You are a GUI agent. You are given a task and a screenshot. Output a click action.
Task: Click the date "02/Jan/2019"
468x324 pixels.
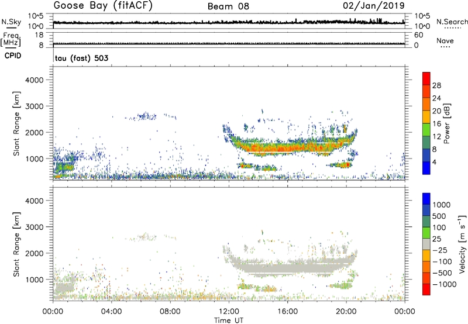[374, 6]
